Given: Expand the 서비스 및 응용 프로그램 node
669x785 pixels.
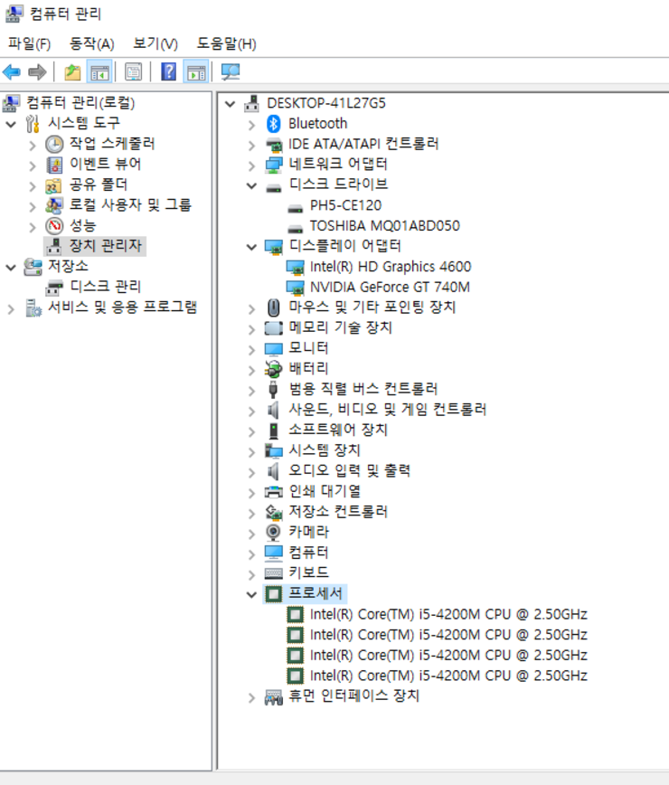Looking at the screenshot, I should tap(11, 309).
